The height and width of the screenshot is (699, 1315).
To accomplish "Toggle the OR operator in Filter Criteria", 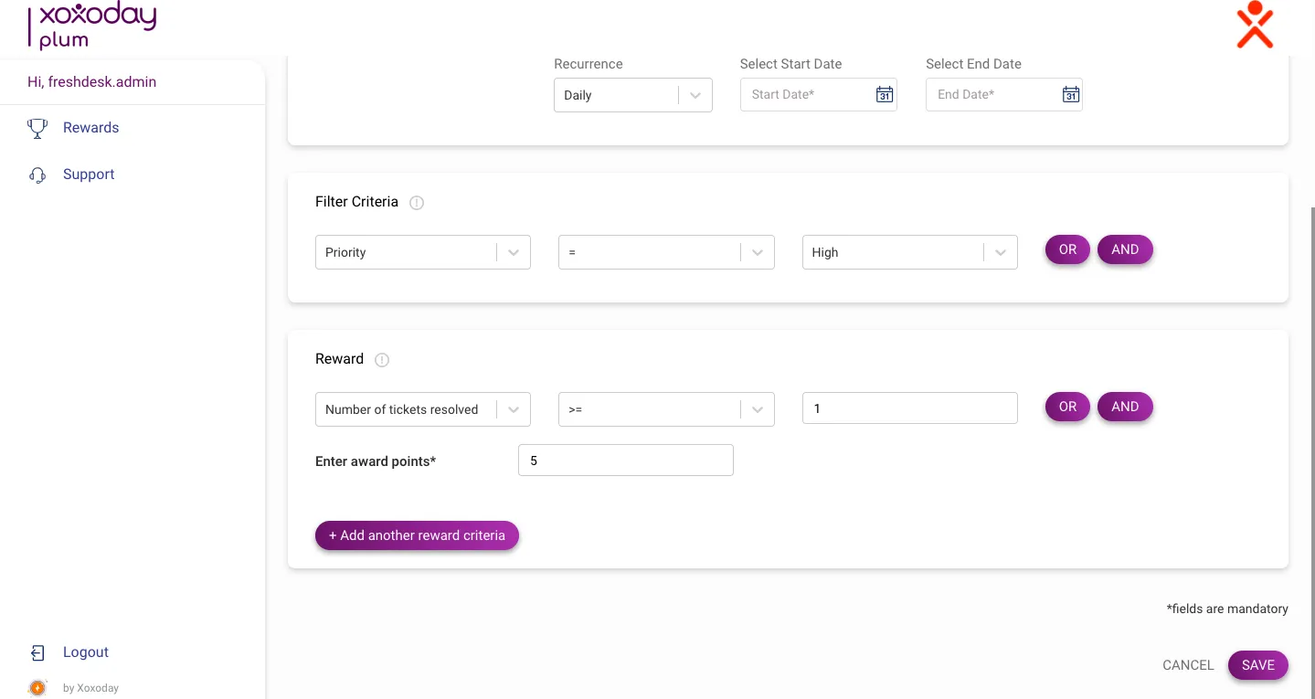I will [x=1067, y=249].
